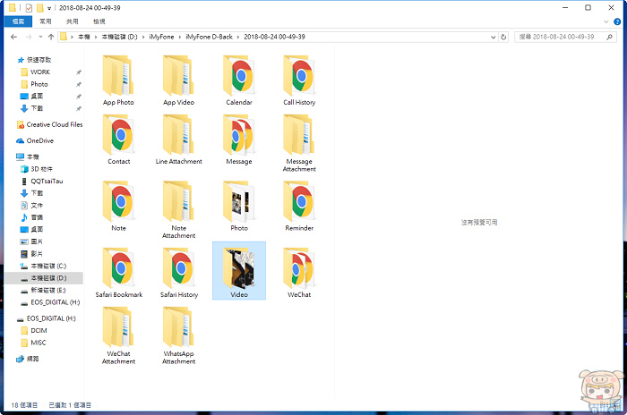
Task: Select DCIM folder in navigation tree
Action: [x=39, y=330]
